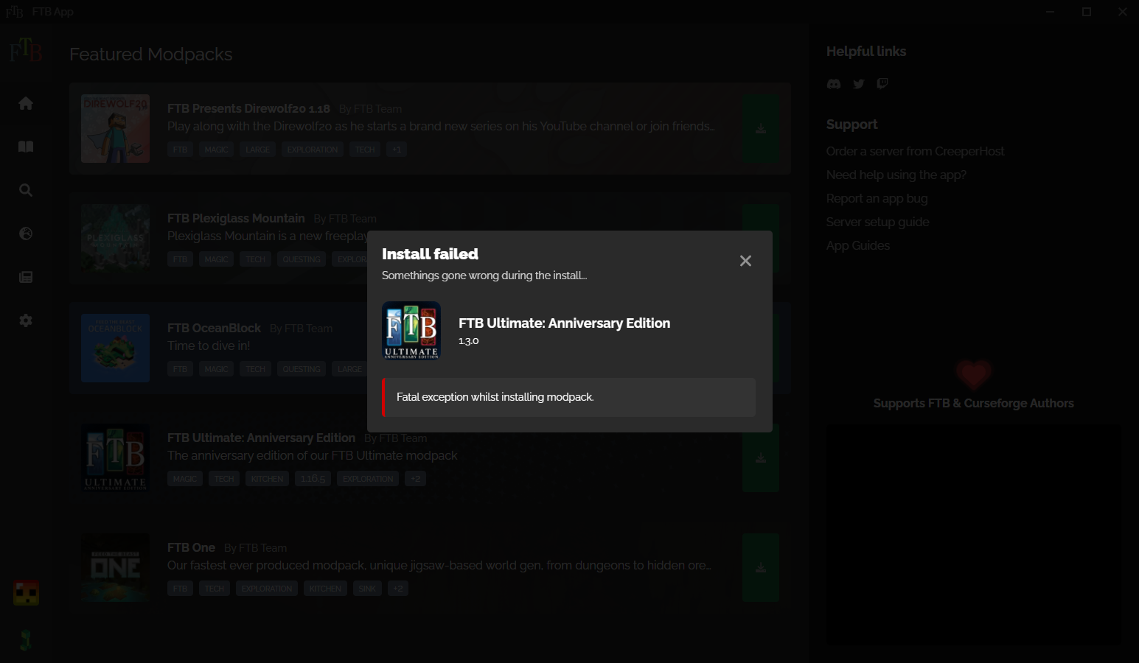The image size is (1139, 663).
Task: Open the FTB Discord icon
Action: pos(834,83)
